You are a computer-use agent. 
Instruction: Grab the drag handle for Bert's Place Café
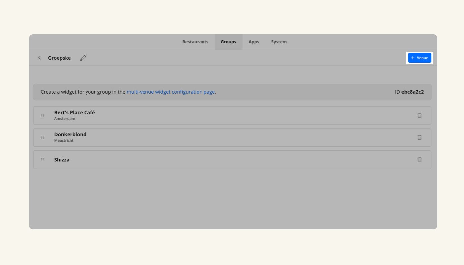click(x=43, y=116)
